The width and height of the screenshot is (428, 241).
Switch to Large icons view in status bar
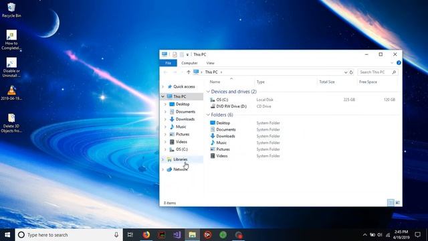tap(397, 202)
